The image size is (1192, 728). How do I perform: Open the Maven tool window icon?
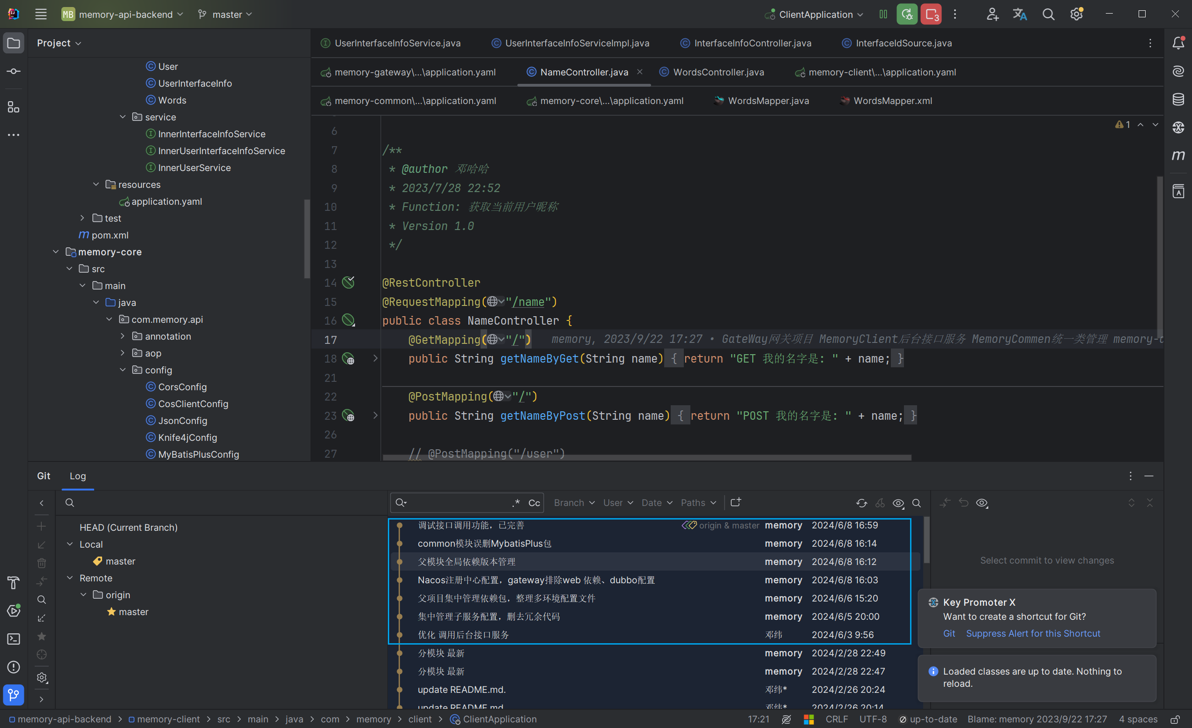click(1178, 155)
